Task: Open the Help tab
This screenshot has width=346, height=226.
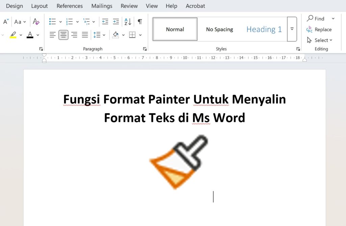Action: [171, 6]
